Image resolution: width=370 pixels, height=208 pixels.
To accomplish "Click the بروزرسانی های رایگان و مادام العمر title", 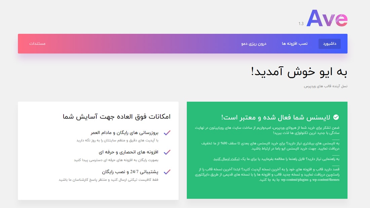I will 124,133.
